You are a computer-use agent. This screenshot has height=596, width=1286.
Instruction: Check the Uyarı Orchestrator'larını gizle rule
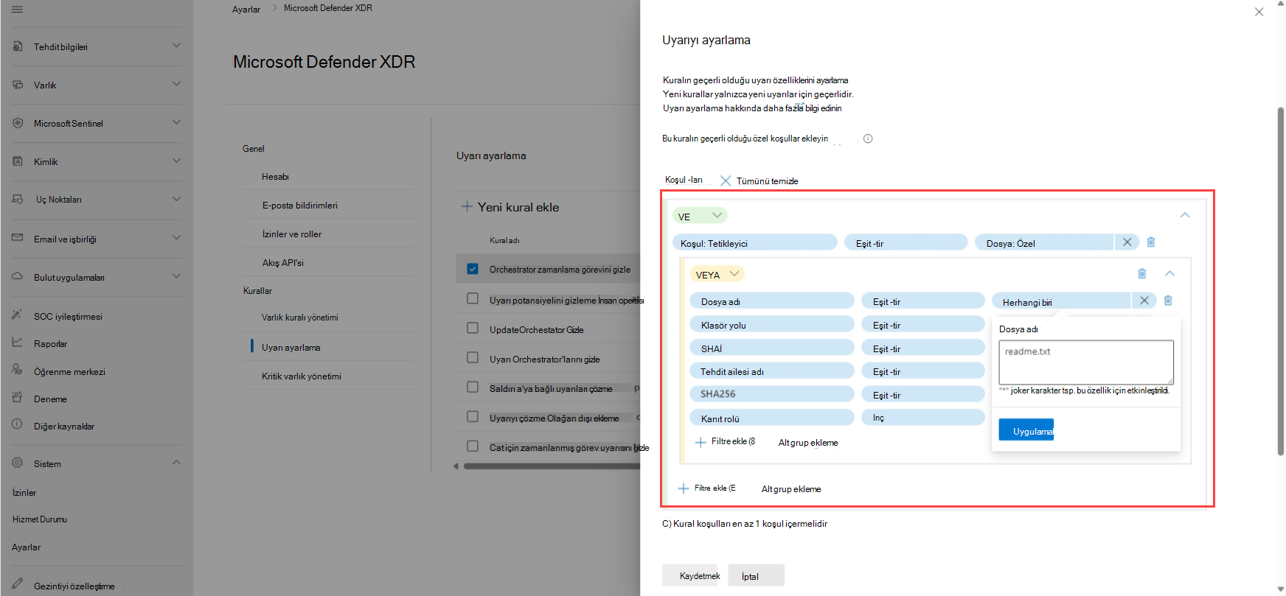pyautogui.click(x=473, y=358)
